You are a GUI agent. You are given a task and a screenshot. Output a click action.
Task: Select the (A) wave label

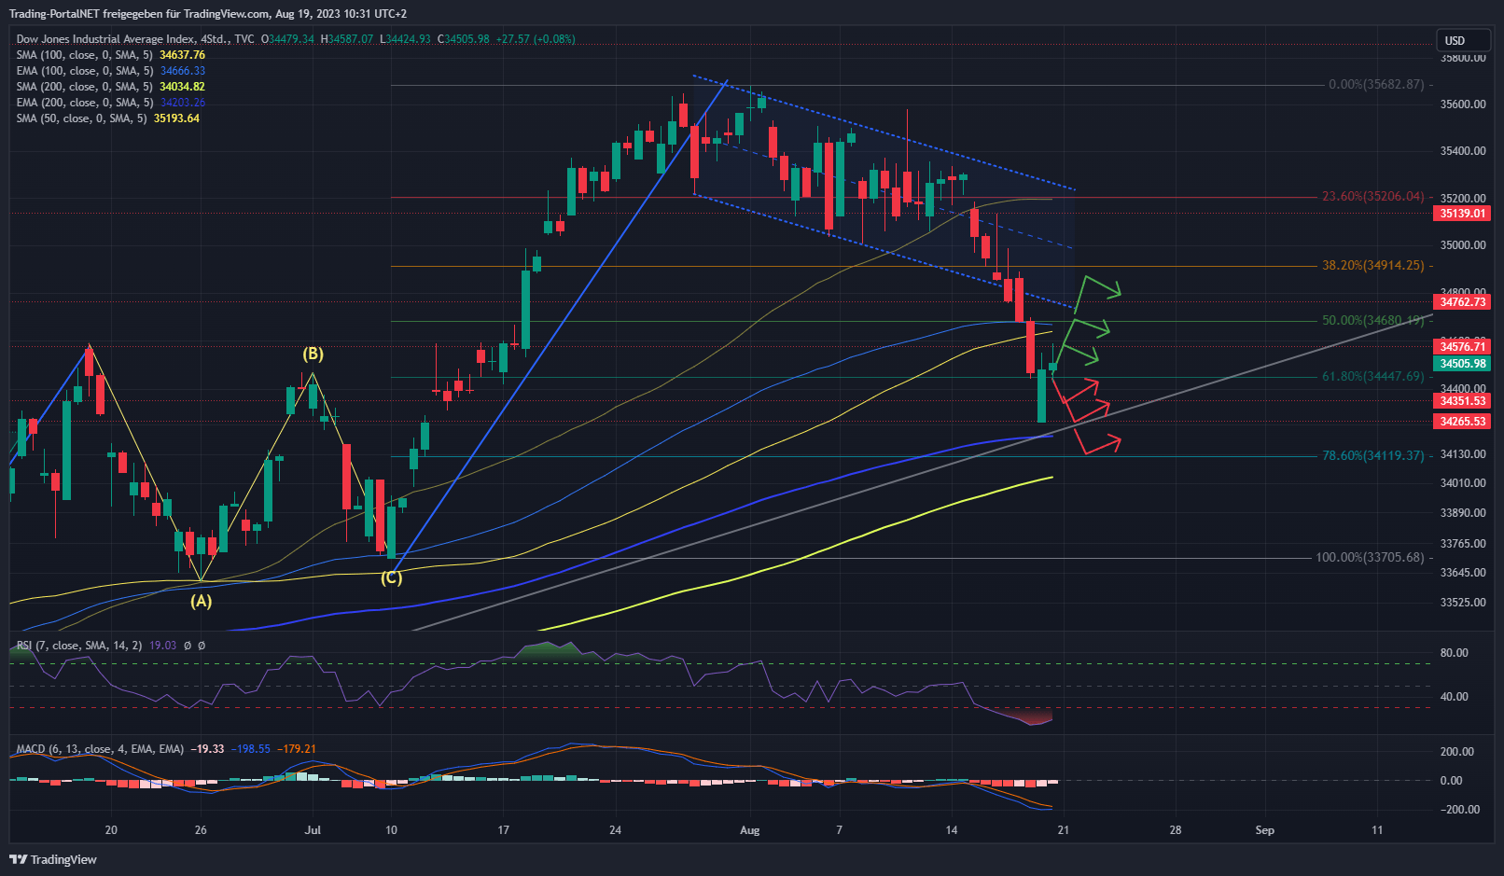(x=202, y=602)
